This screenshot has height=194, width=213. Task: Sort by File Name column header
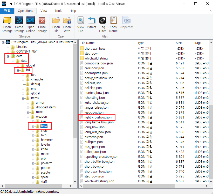[107, 43]
